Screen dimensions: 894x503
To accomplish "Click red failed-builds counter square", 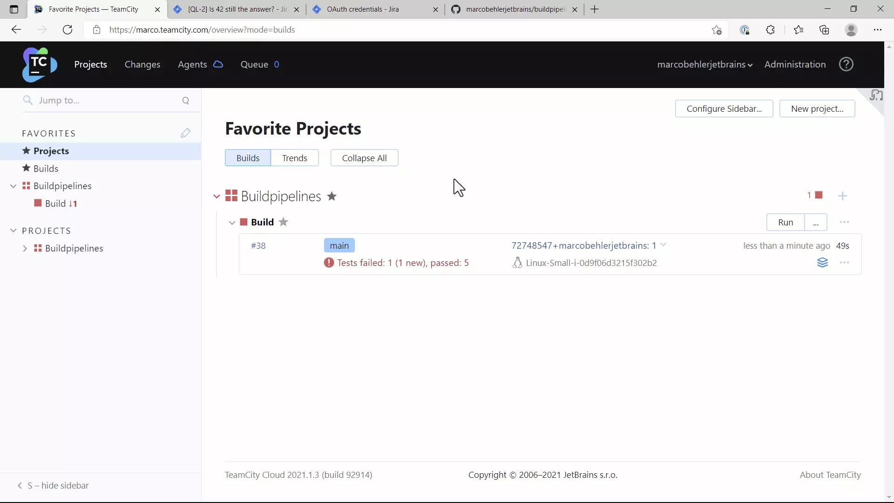I will [x=819, y=195].
